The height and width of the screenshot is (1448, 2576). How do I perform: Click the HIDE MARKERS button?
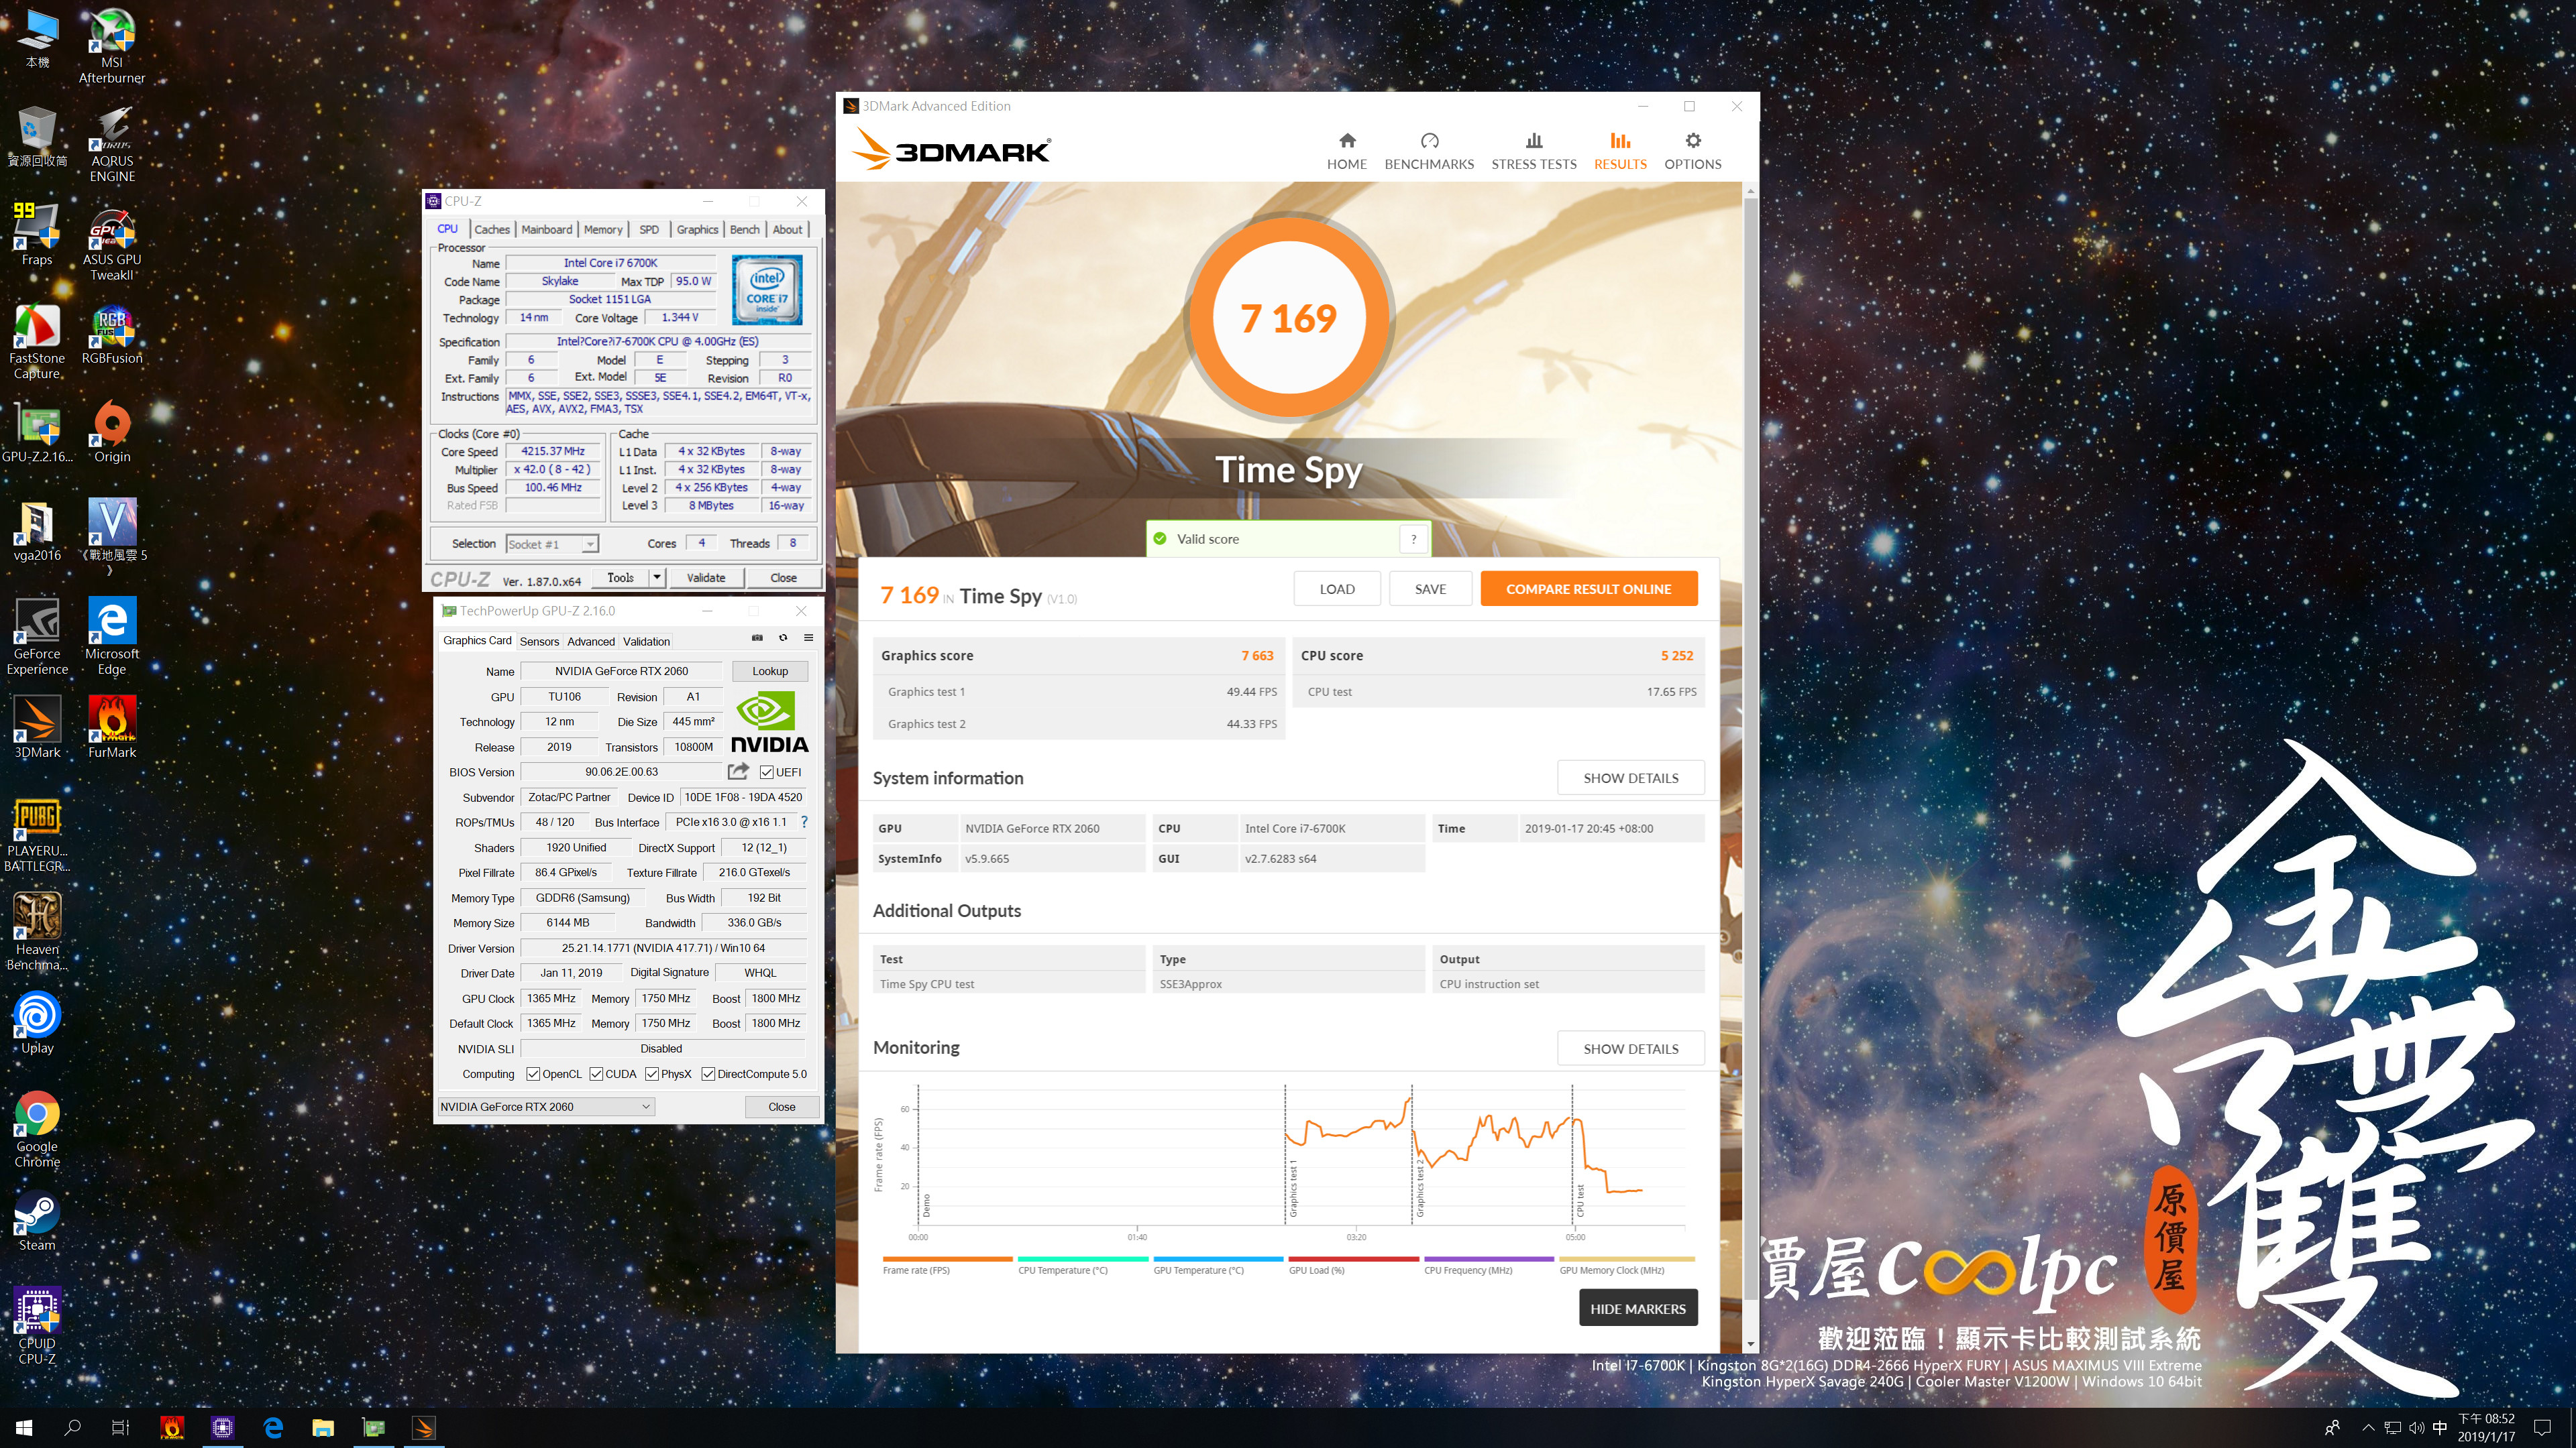pyautogui.click(x=1637, y=1308)
